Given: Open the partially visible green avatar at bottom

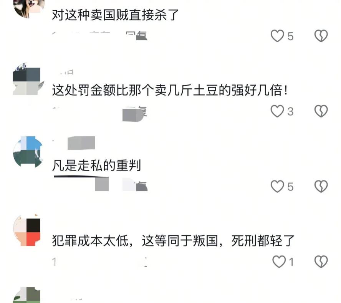Looking at the screenshot, I should pyautogui.click(x=27, y=295).
